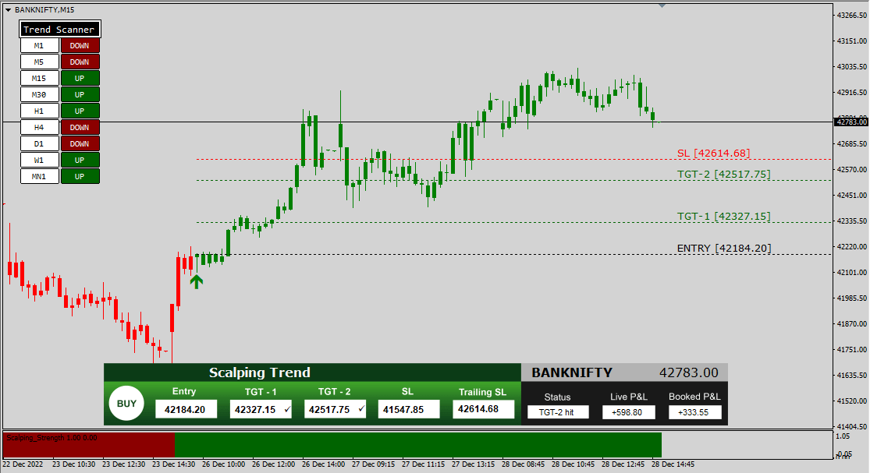
Task: Click the chart shift triangle marker at top
Action: pos(662,5)
